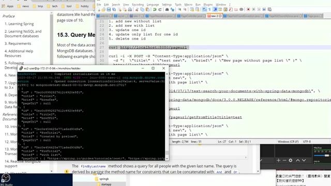Click the localhost:8080/pageurl link on line 27

153,48
